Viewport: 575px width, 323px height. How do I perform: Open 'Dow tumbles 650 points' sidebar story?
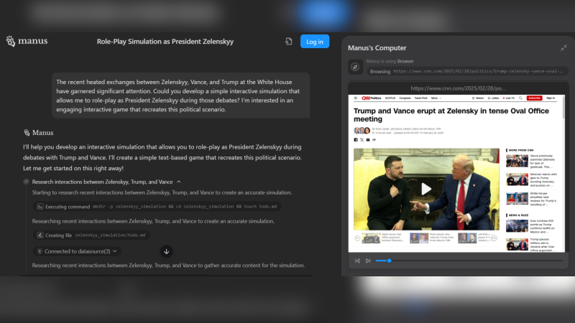point(531,226)
